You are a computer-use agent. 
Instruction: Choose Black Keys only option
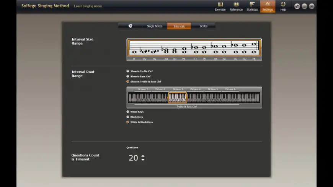[x=128, y=117]
